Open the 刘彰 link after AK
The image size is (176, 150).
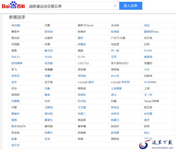coord(18,26)
